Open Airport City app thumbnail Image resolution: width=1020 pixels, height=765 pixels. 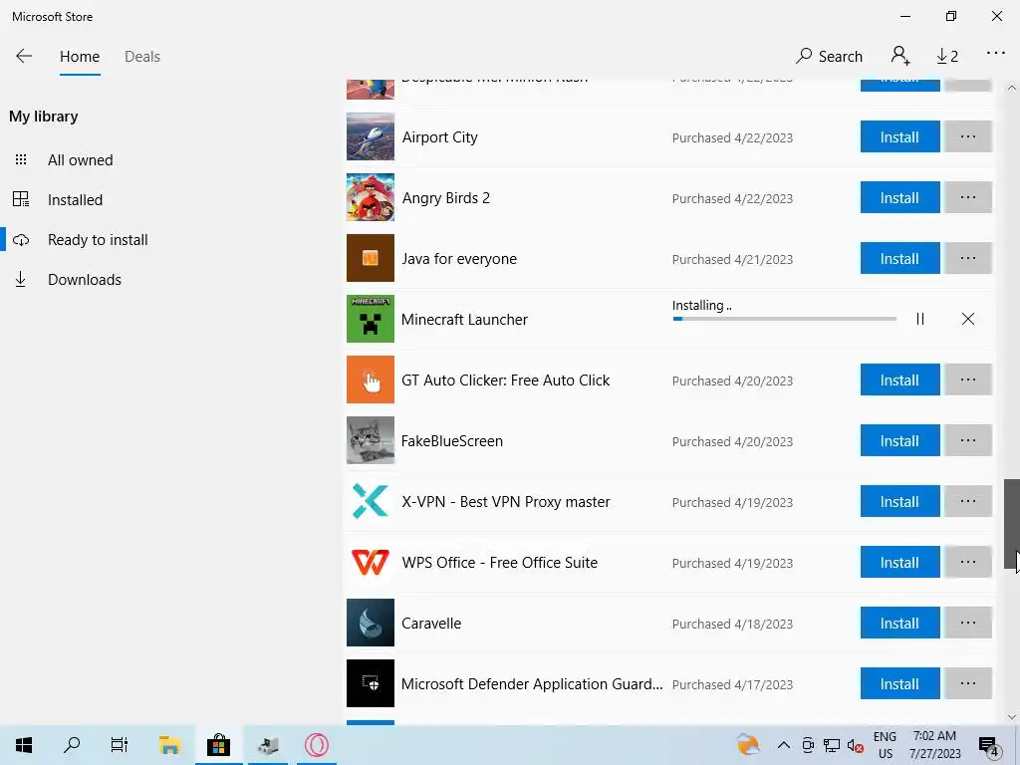coord(371,136)
